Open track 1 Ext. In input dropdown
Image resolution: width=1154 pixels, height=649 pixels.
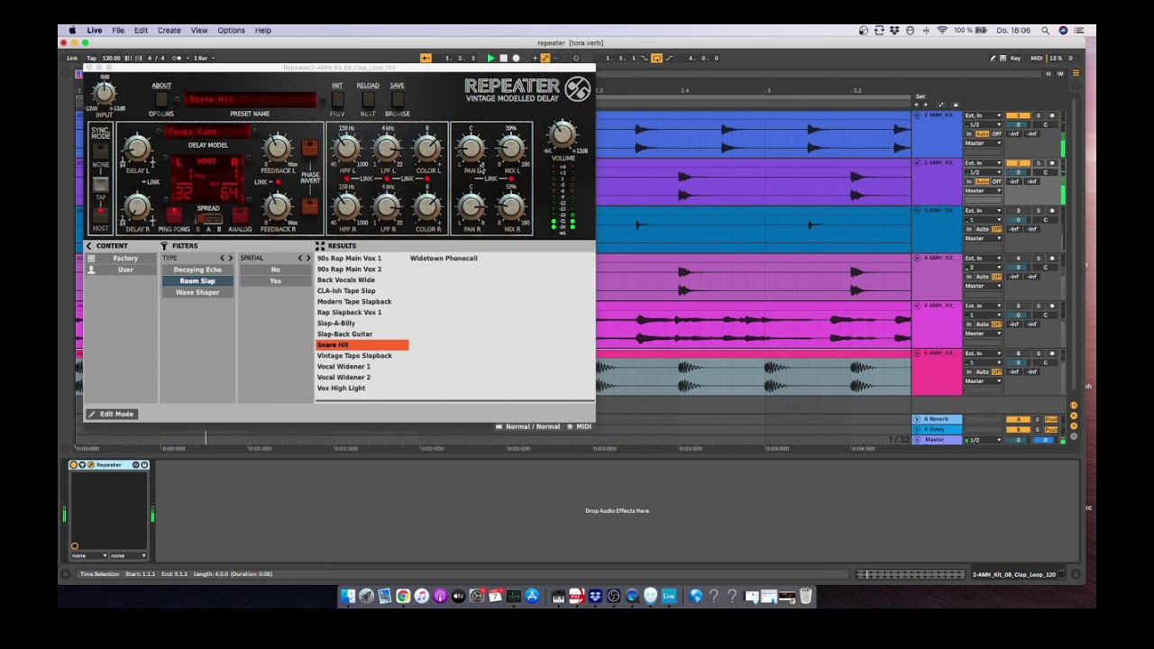pyautogui.click(x=983, y=115)
